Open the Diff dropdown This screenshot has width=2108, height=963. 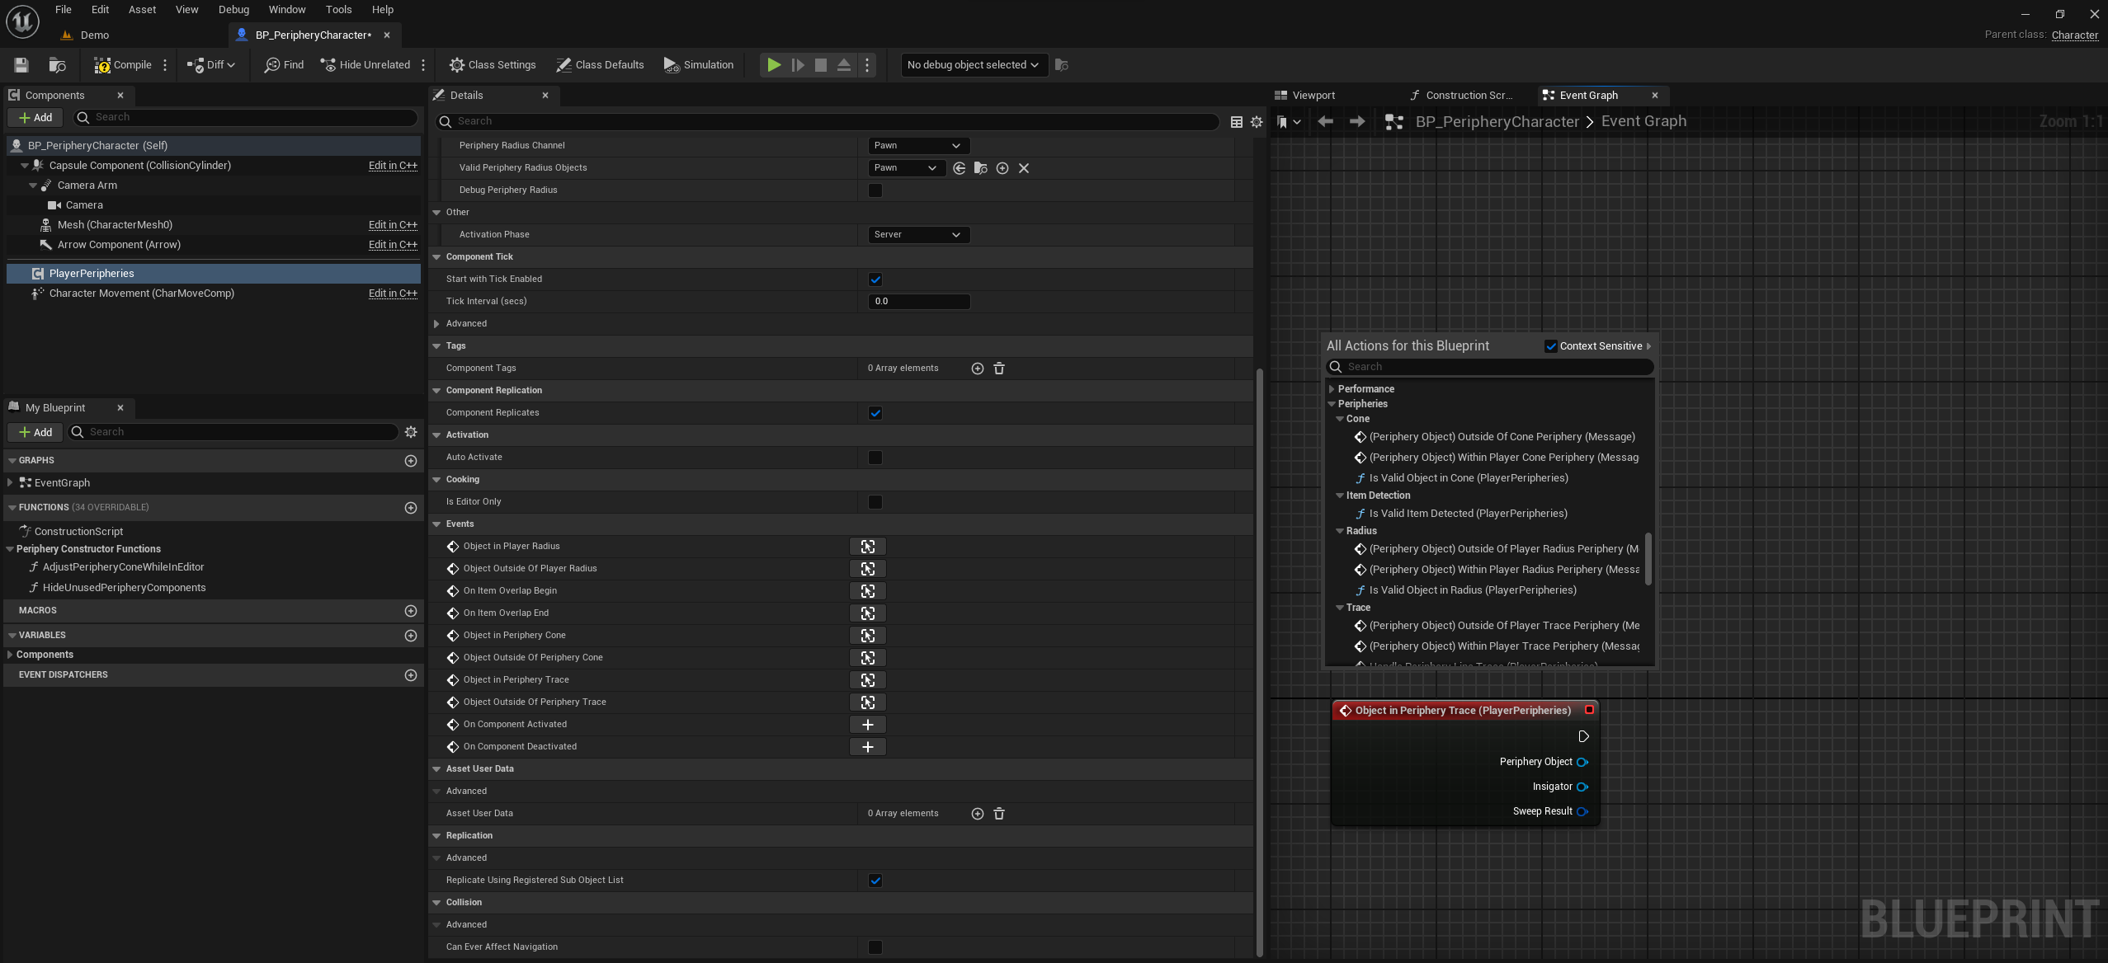211,65
